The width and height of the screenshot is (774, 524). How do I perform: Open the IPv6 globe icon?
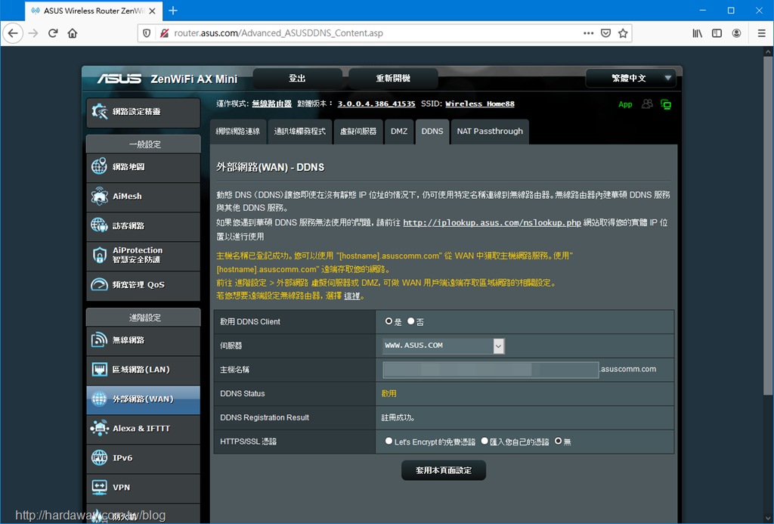[99, 457]
